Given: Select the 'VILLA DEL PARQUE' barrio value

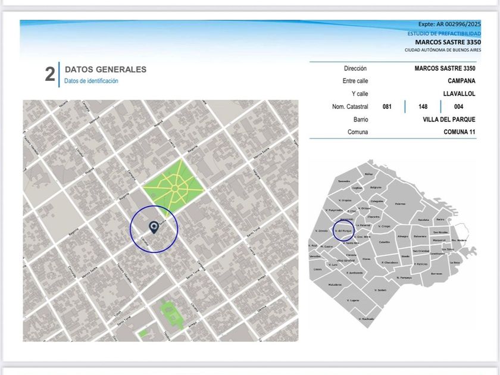Looking at the screenshot, I should point(449,120).
